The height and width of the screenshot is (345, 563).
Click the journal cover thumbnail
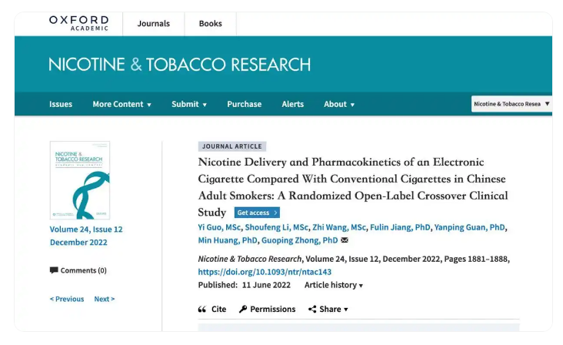[x=80, y=180]
